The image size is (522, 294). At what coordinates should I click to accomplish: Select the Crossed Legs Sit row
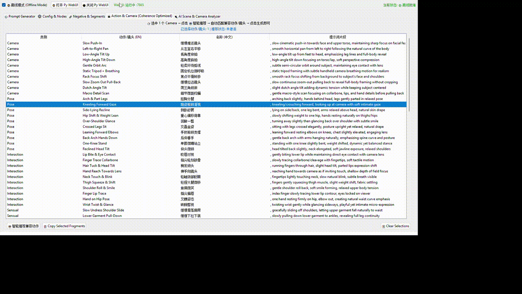(206, 127)
